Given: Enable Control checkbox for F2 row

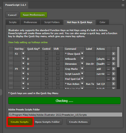Looking at the screenshot, I should pos(47,53).
